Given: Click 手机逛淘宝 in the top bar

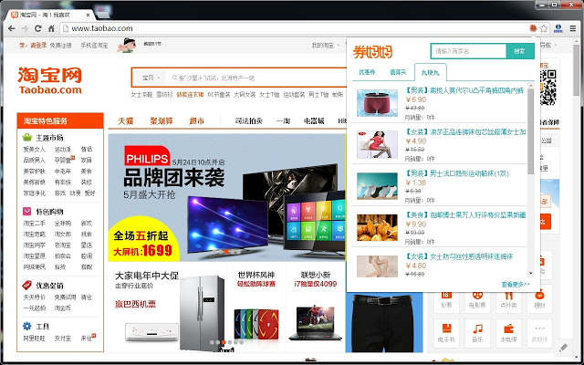Looking at the screenshot, I should 94,46.
